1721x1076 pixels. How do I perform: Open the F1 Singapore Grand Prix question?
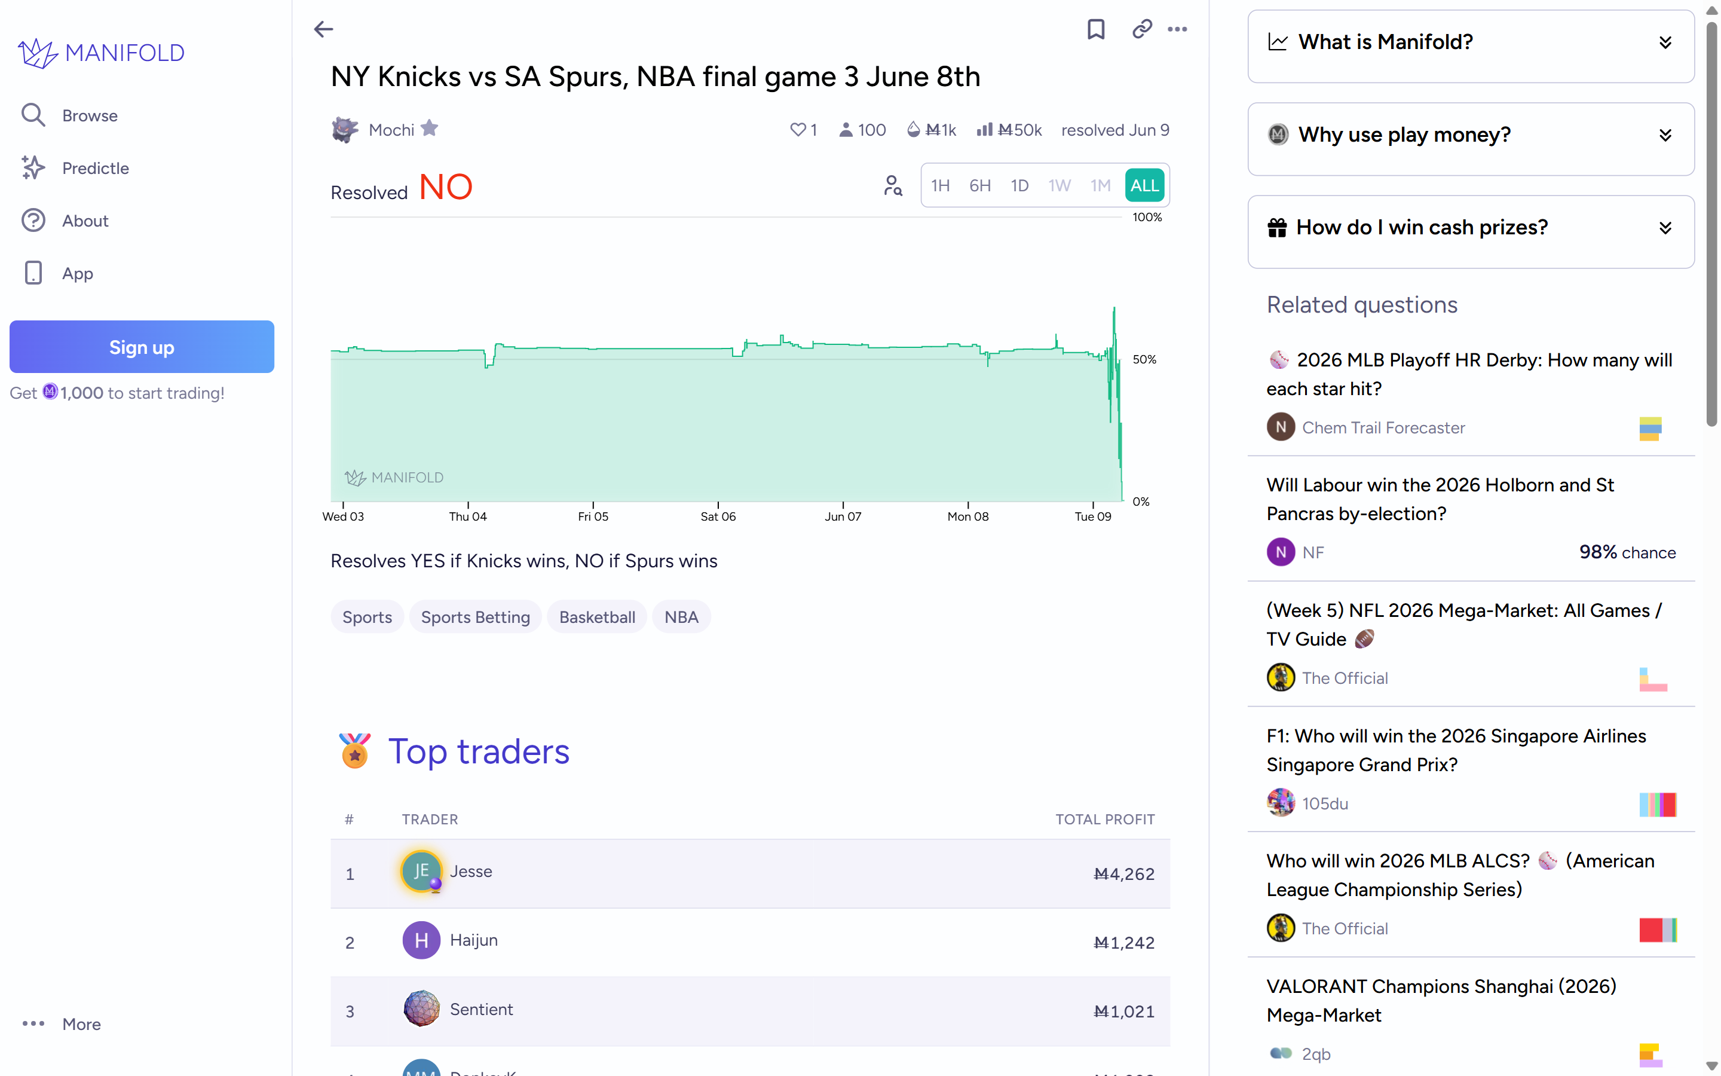point(1456,750)
